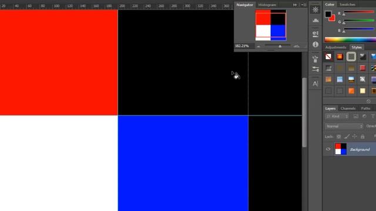Click the Navigator zoom slider handle
Image resolution: width=376 pixels, height=211 pixels.
(x=280, y=46)
